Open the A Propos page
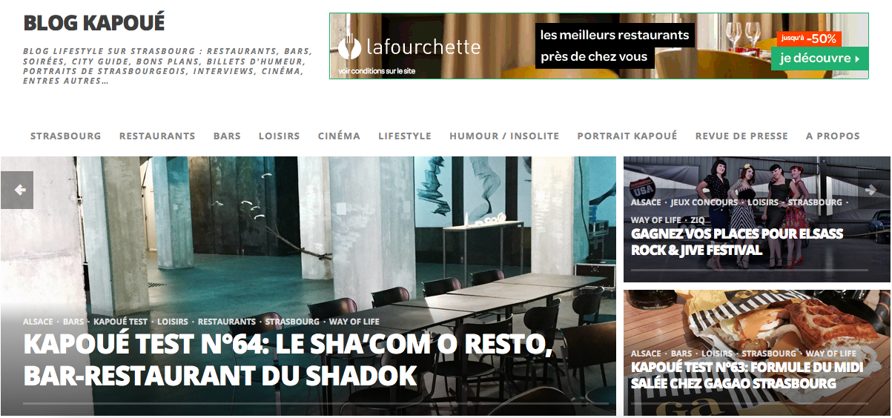This screenshot has height=418, width=892. [x=833, y=136]
